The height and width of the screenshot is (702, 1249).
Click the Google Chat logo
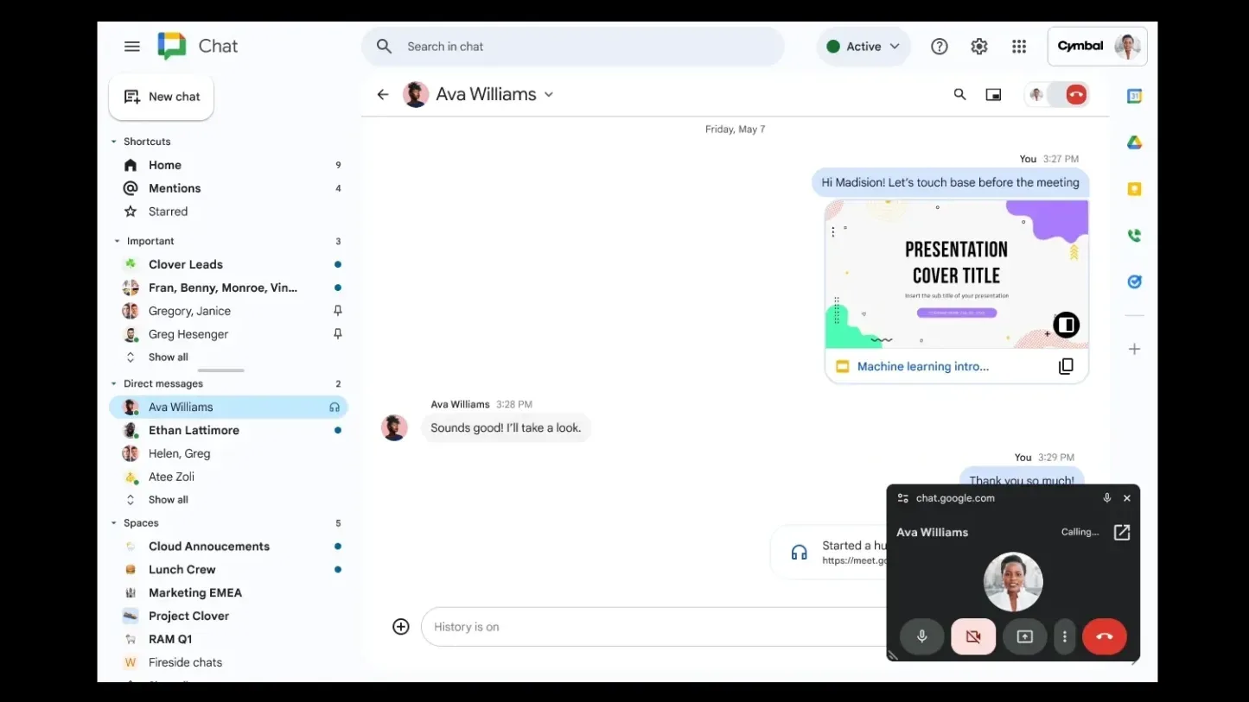pyautogui.click(x=172, y=46)
